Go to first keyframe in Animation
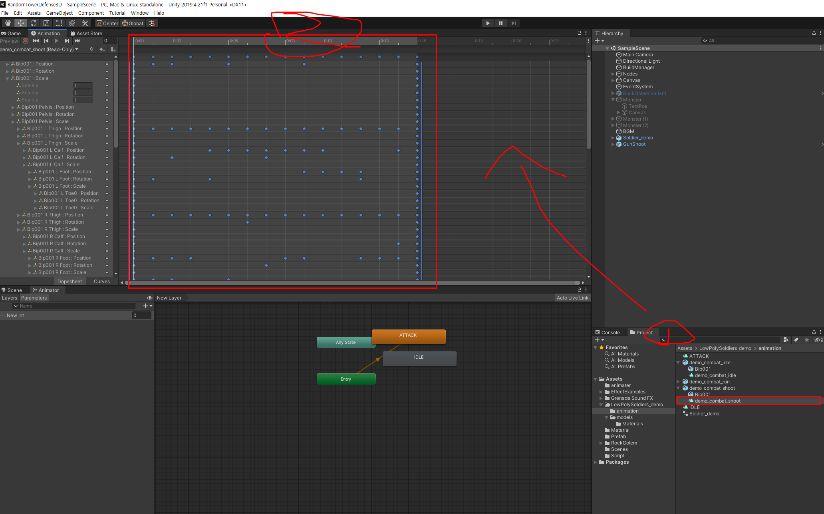 36,41
